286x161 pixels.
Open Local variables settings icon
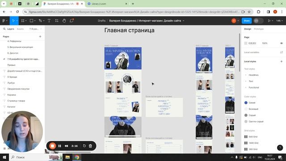click(x=282, y=52)
